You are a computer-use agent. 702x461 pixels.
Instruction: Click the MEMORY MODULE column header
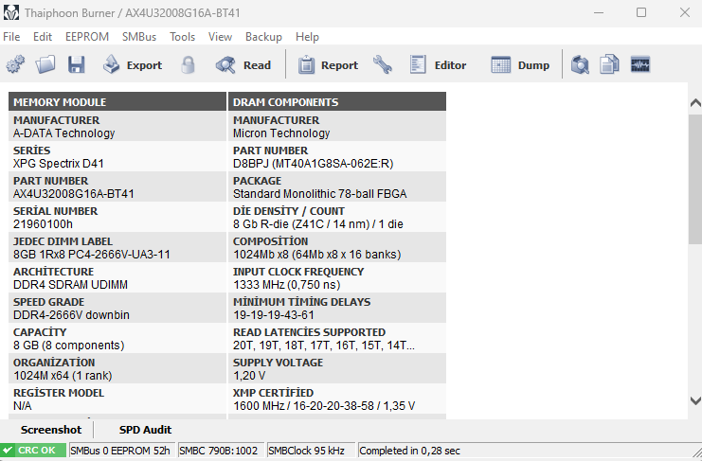coord(117,102)
